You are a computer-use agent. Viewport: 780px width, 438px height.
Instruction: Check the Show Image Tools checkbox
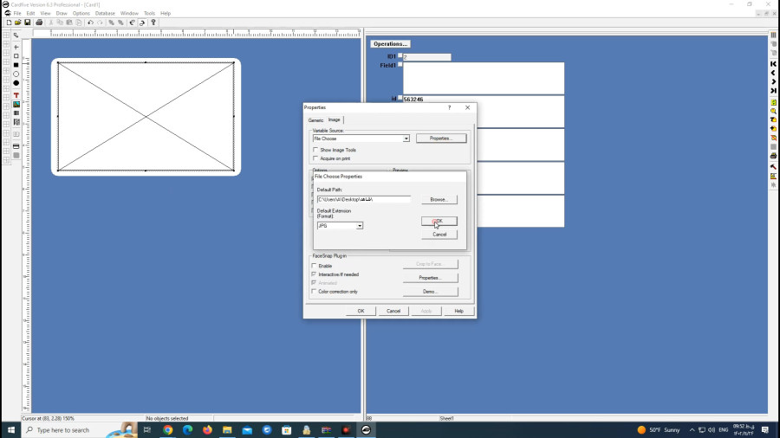click(x=315, y=150)
